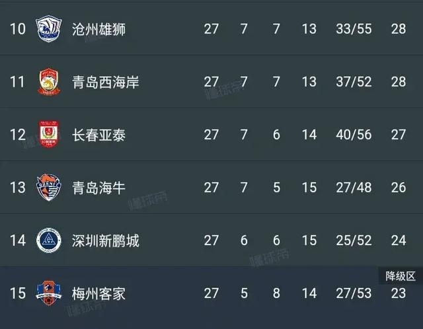Click the 26 points value for 青岛海牛
This screenshot has height=329, width=423.
pyautogui.click(x=398, y=188)
